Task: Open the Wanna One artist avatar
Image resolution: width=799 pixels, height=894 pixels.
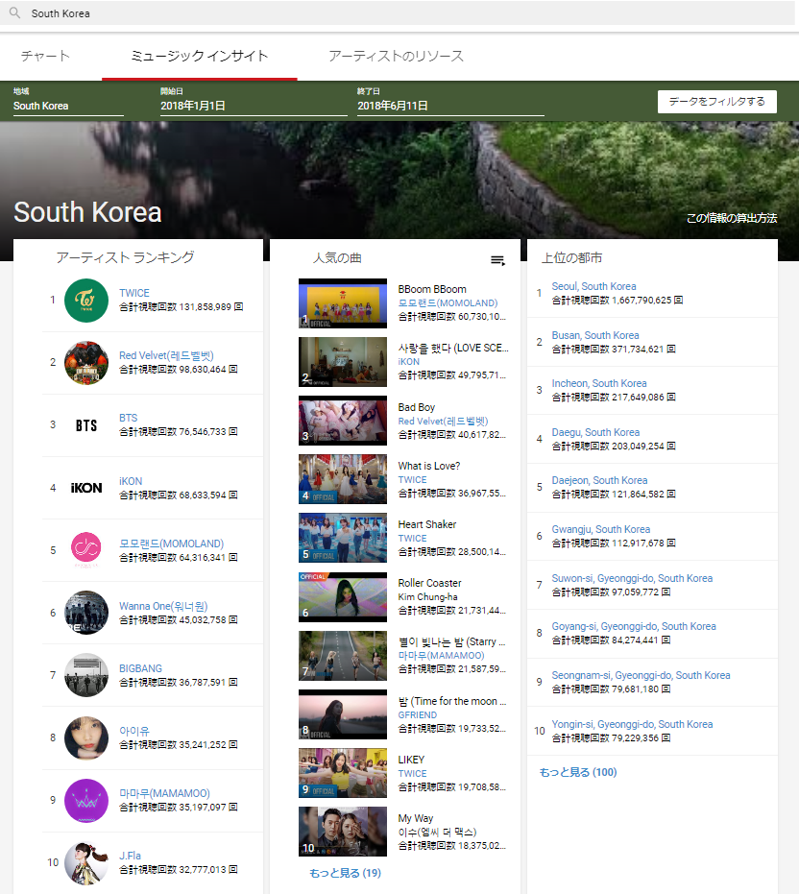Action: (86, 613)
